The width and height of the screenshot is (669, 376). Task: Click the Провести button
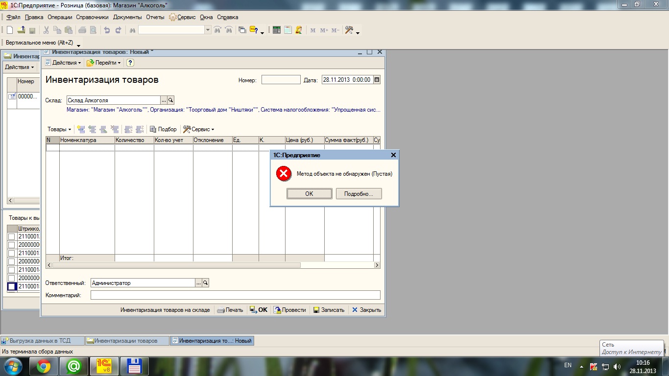[290, 310]
